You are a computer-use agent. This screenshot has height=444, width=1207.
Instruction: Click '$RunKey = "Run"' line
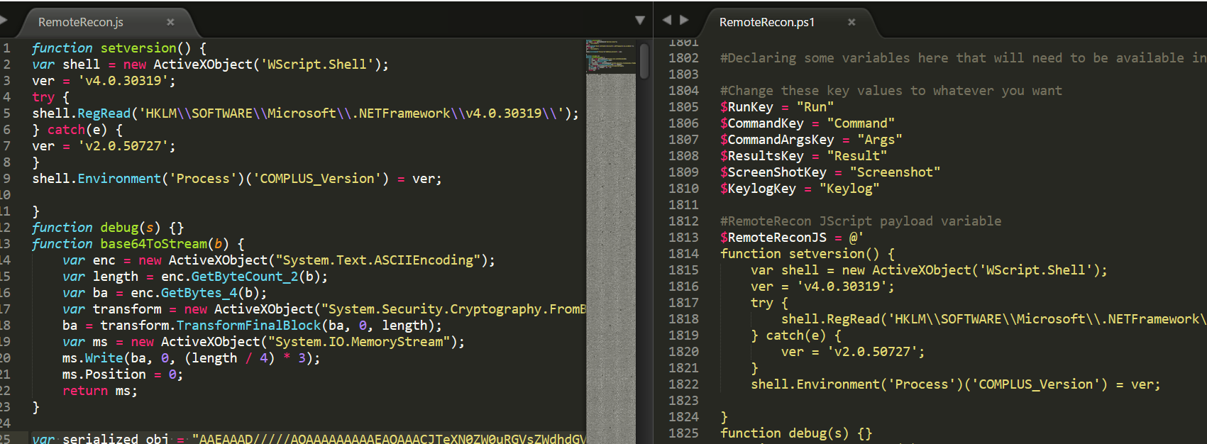777,107
